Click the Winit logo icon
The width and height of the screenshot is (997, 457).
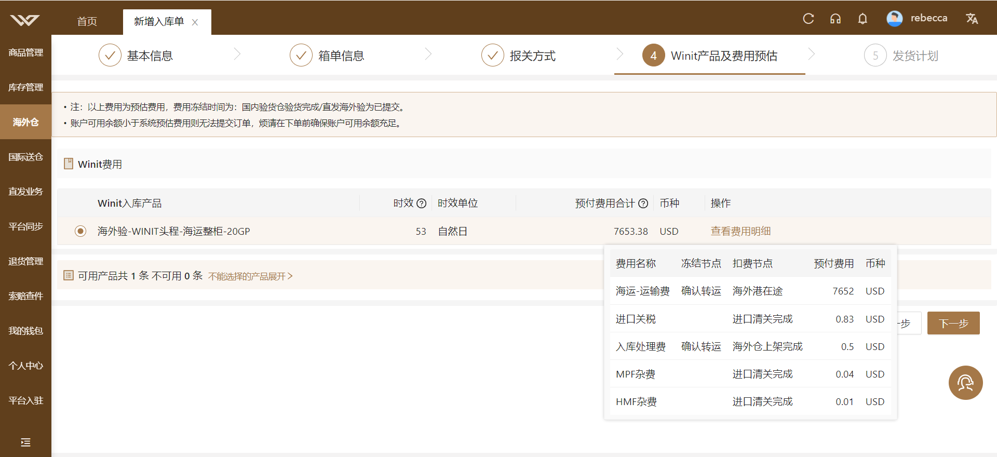25,20
